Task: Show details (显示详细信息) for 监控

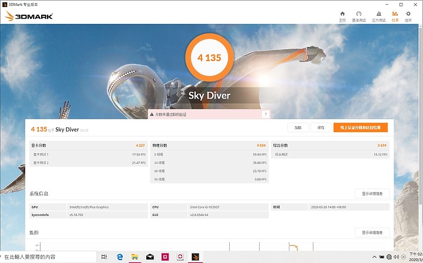Action: pyautogui.click(x=372, y=232)
